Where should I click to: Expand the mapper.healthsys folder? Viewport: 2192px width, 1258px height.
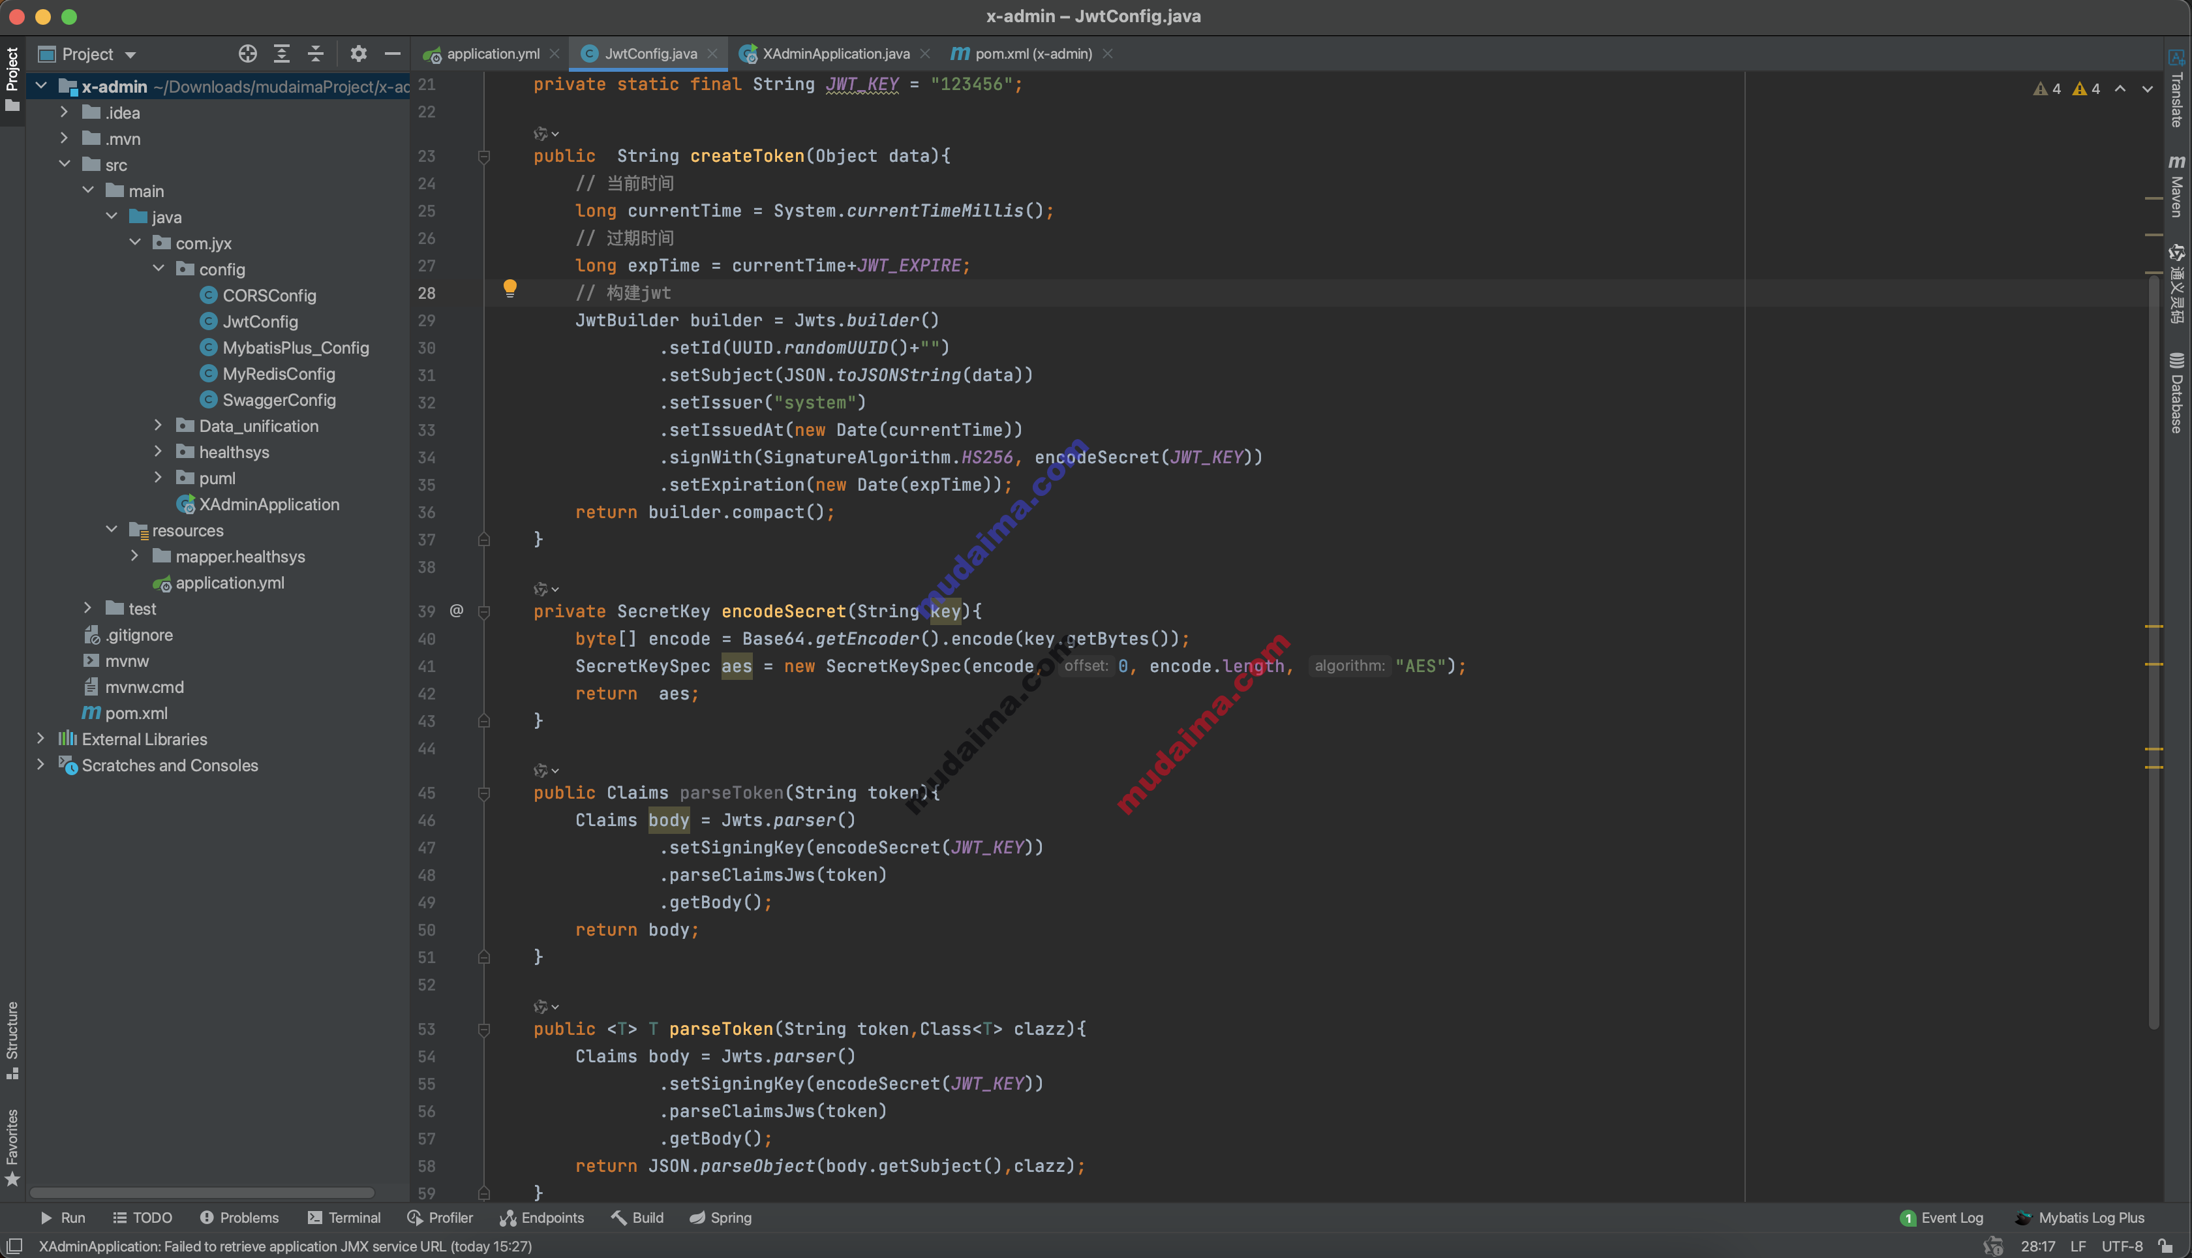pos(135,555)
